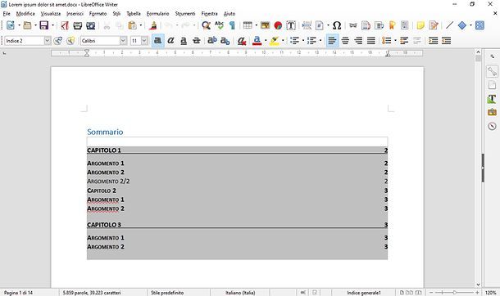Expand line spacing dropdown arrow

click(395, 41)
